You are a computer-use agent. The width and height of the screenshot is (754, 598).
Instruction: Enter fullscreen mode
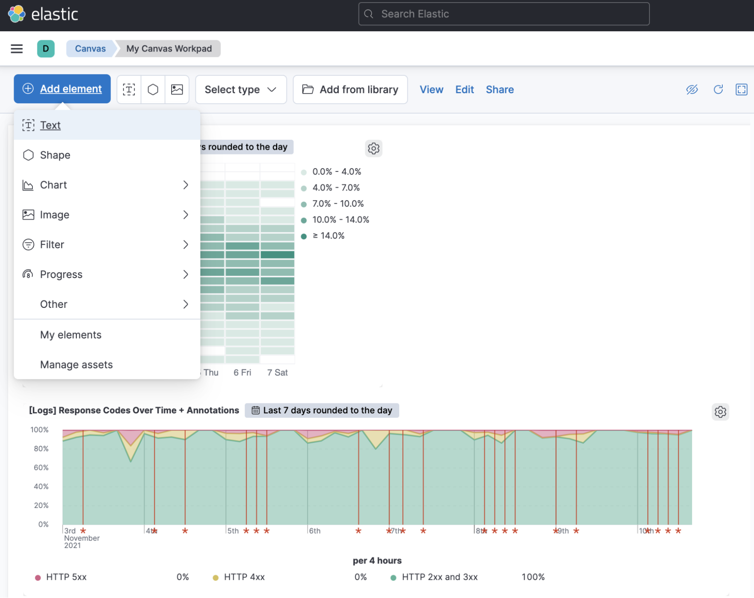pyautogui.click(x=741, y=89)
